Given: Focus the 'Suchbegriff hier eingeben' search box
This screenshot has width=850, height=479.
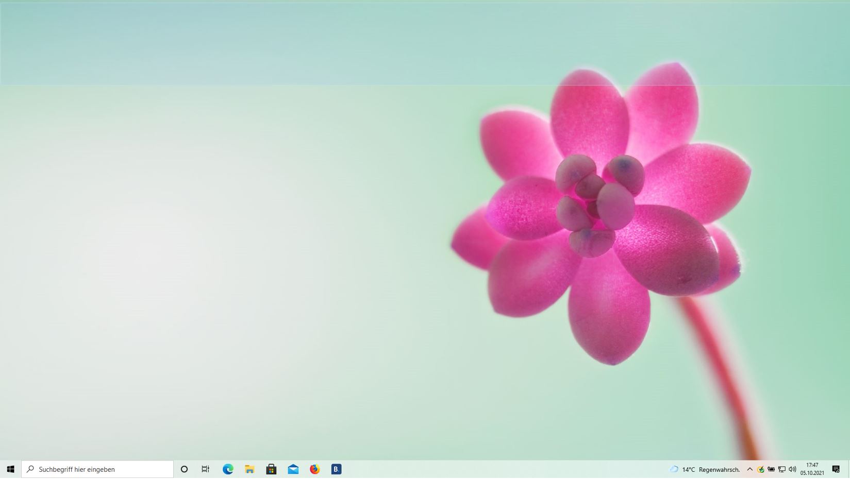Looking at the screenshot, I should 97,469.
